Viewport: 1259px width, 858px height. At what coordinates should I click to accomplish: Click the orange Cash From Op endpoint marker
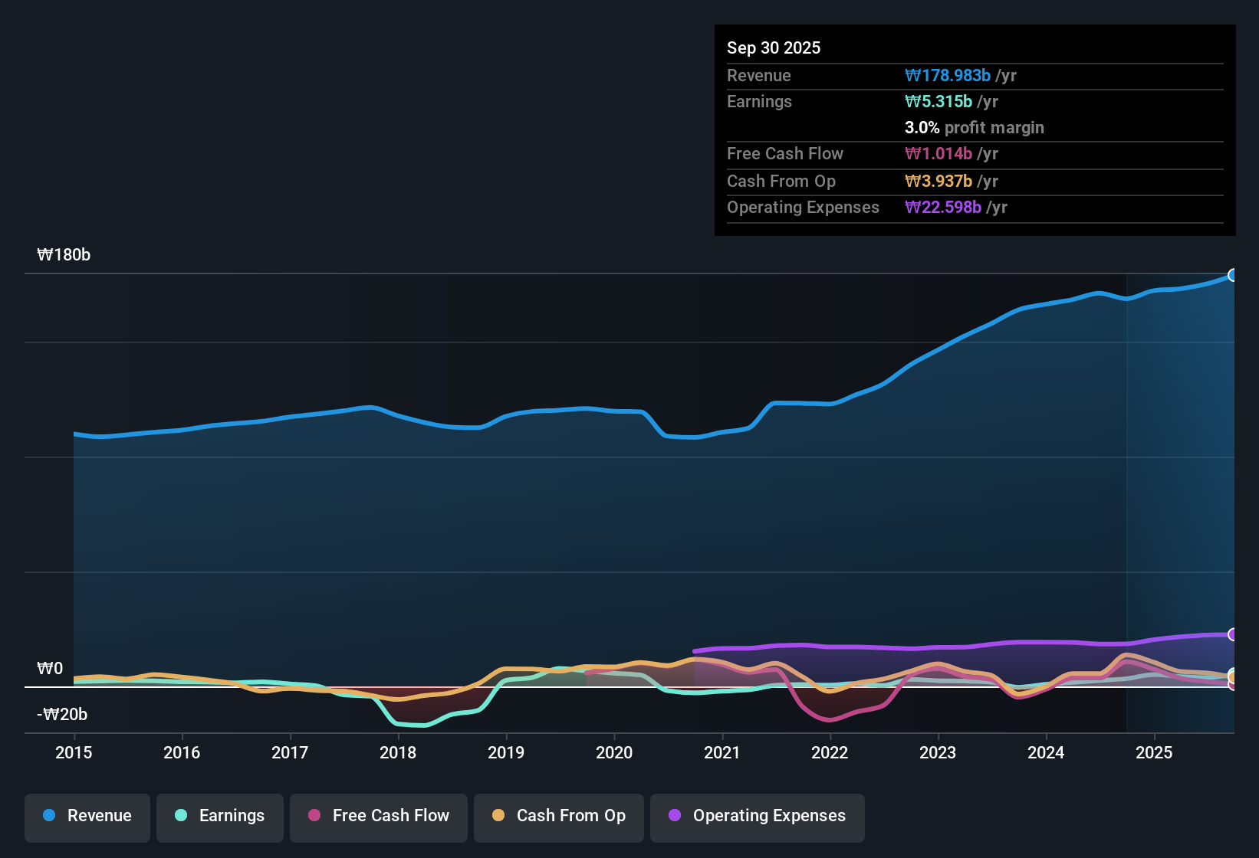click(x=1232, y=677)
